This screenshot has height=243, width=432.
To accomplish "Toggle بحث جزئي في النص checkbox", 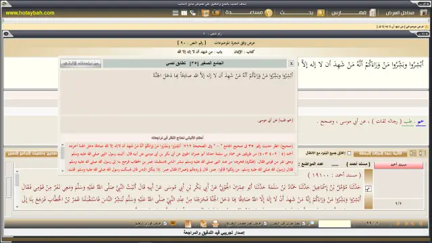I will pyautogui.click(x=304, y=223).
